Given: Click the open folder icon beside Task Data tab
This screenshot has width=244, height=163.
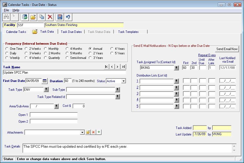Looking at the screenshot, I should coord(35,32).
